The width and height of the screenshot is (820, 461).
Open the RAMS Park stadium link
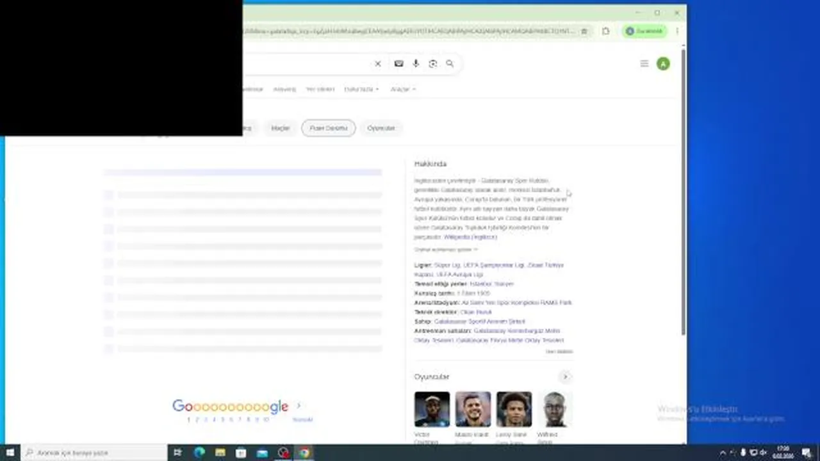[516, 302]
